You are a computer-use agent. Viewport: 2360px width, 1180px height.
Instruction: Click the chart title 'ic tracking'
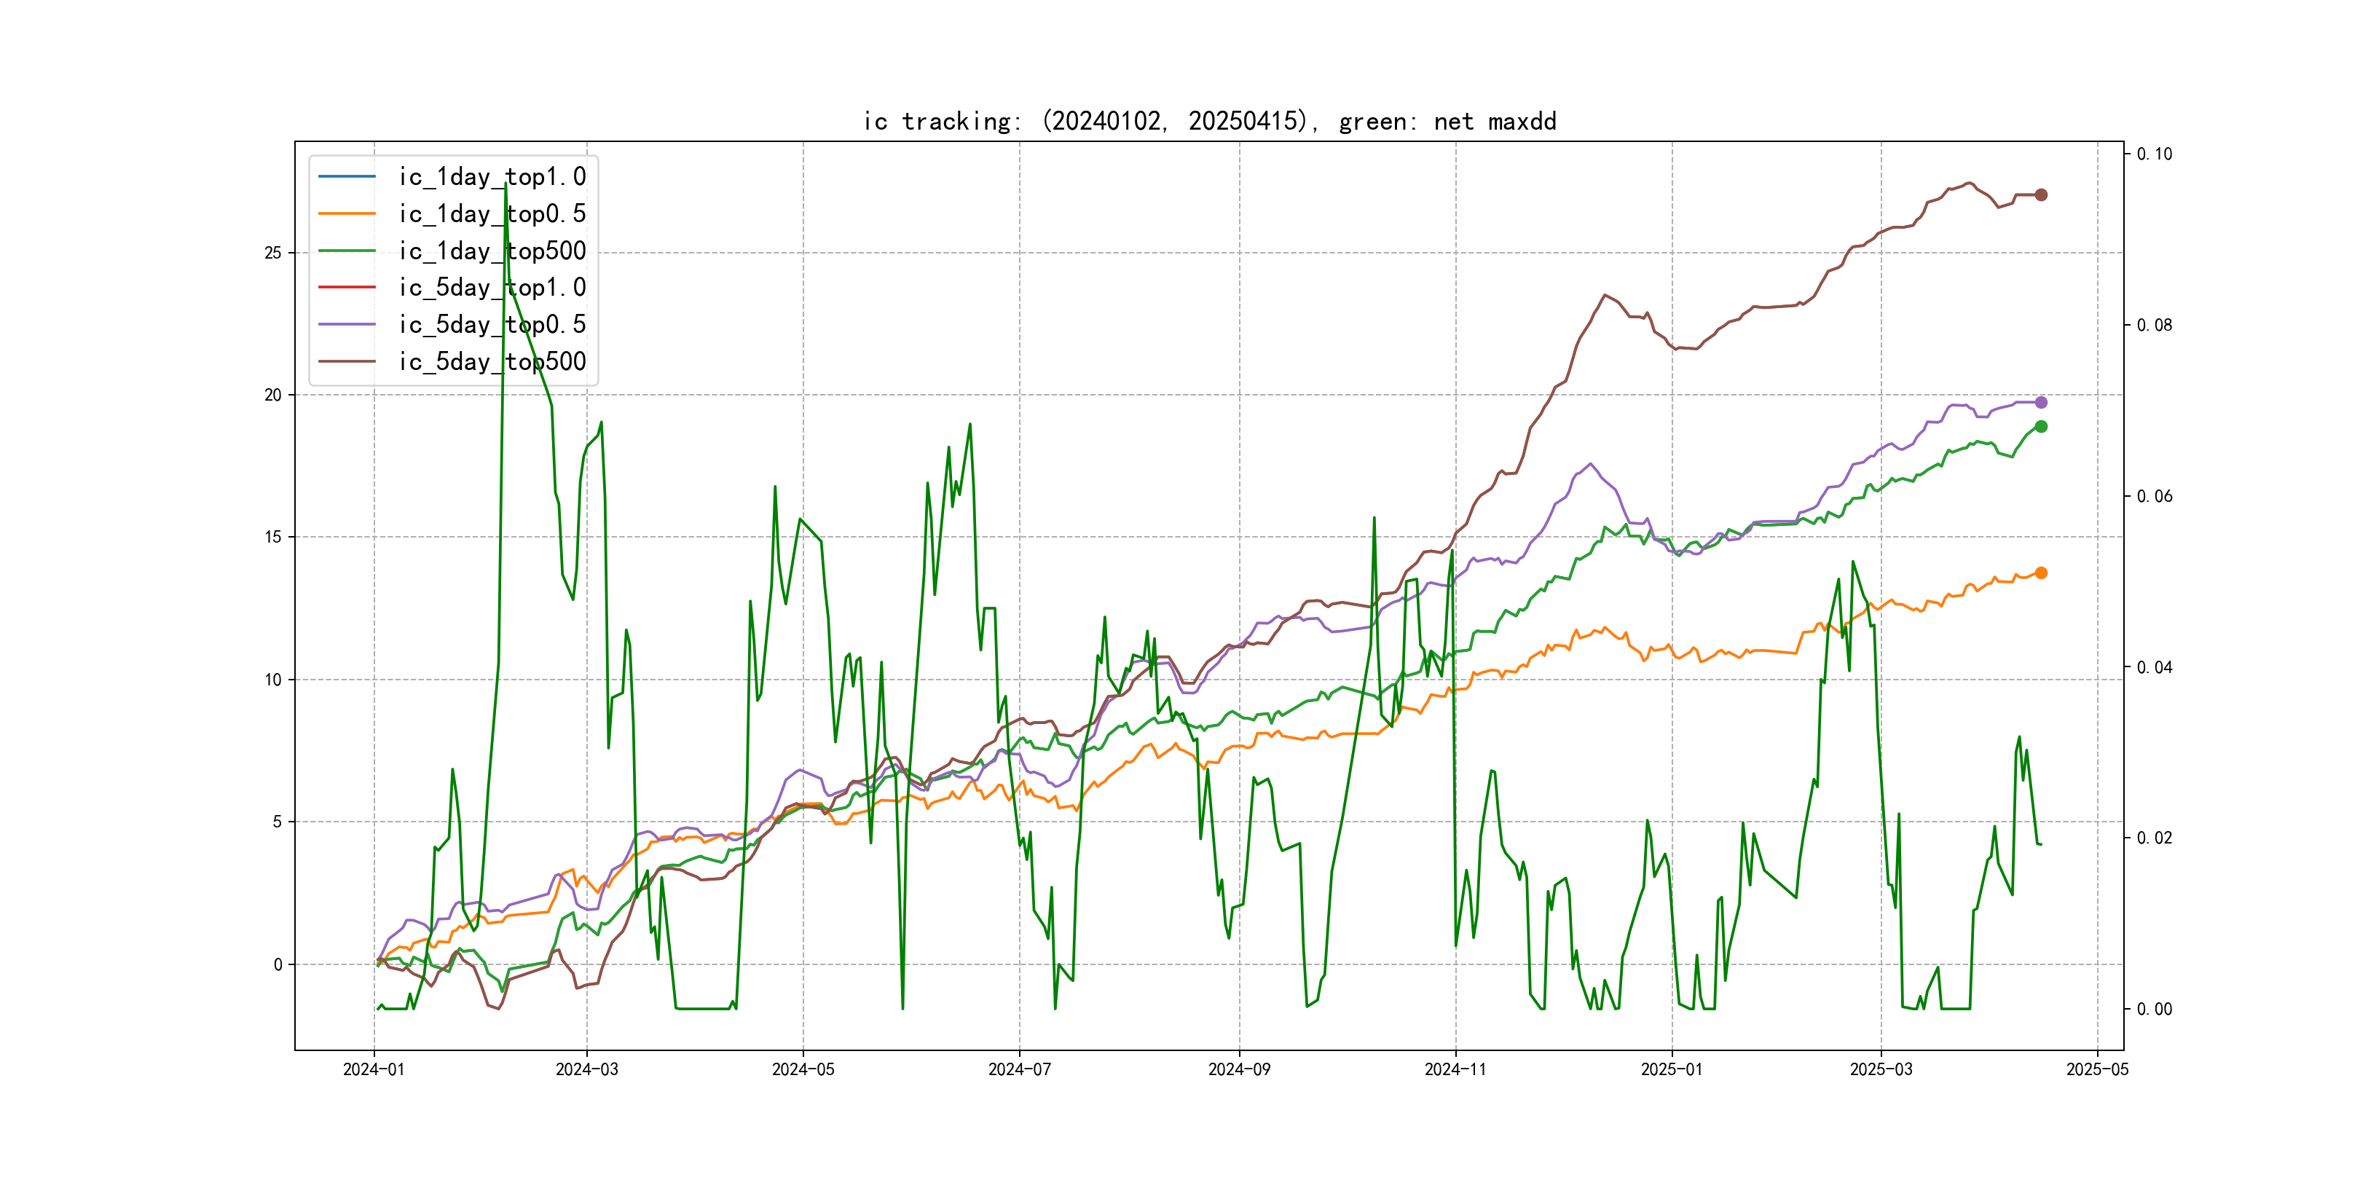pyautogui.click(x=1209, y=121)
